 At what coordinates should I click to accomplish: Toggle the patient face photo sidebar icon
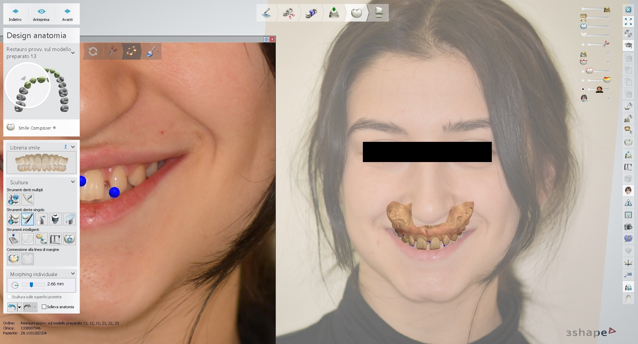[x=628, y=191]
